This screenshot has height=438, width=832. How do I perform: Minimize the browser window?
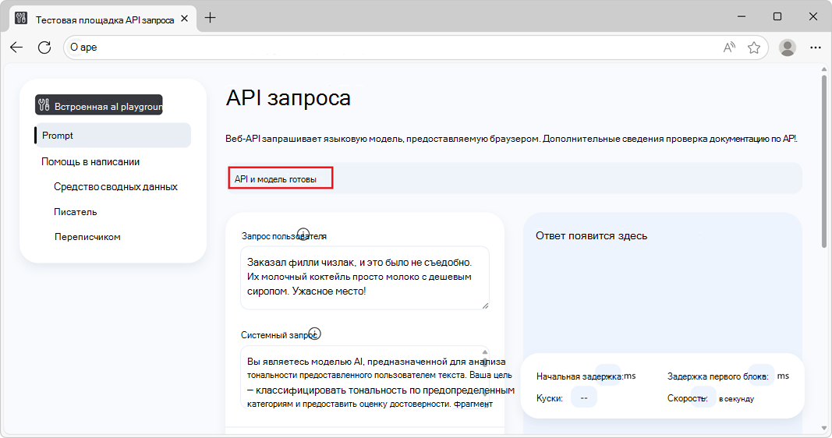(x=742, y=17)
